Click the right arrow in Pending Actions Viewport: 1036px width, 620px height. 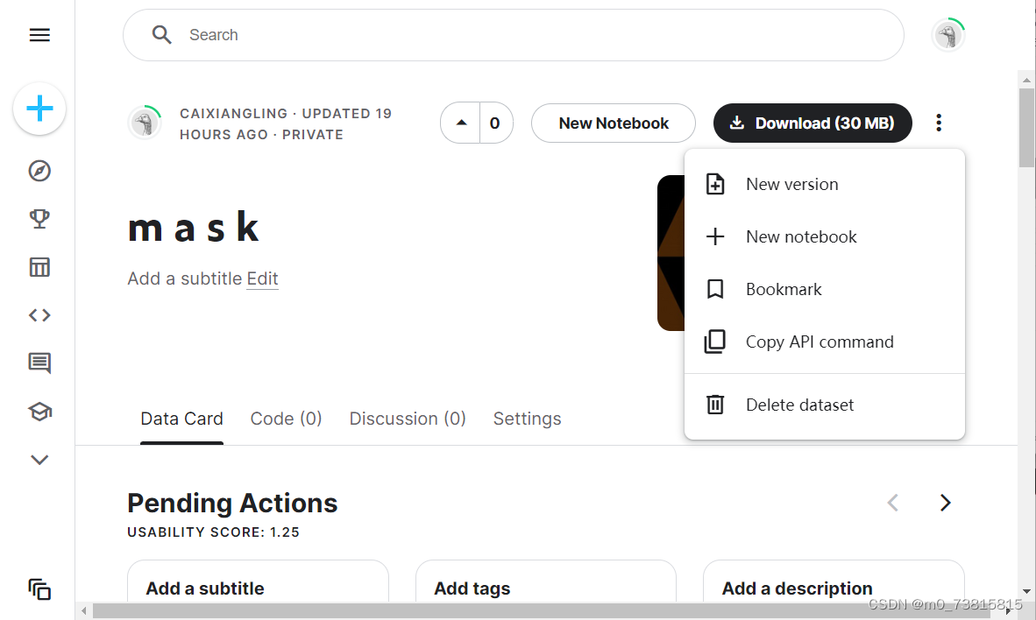coord(945,503)
